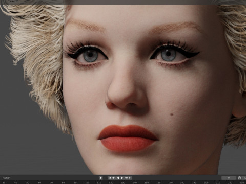Screen dimensions: 246x184
Task: Click the clock icon beside frame field
Action: click(x=239, y=178)
